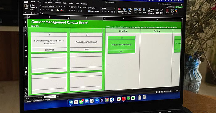The width and height of the screenshot is (216, 113).
Task: Click the Insert cells icon
Action: coord(135,10)
